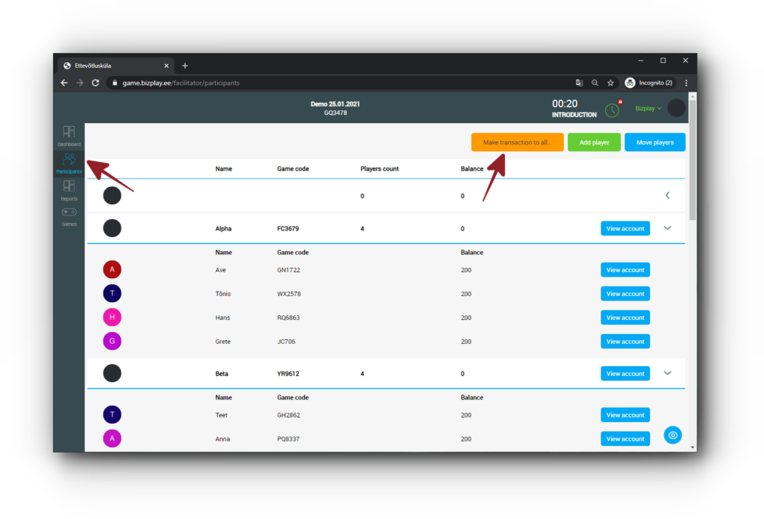The height and width of the screenshot is (519, 764).
Task: Click the green clock timer icon
Action: pos(612,110)
